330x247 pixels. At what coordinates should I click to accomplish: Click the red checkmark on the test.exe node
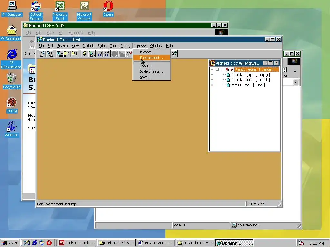(232, 69)
